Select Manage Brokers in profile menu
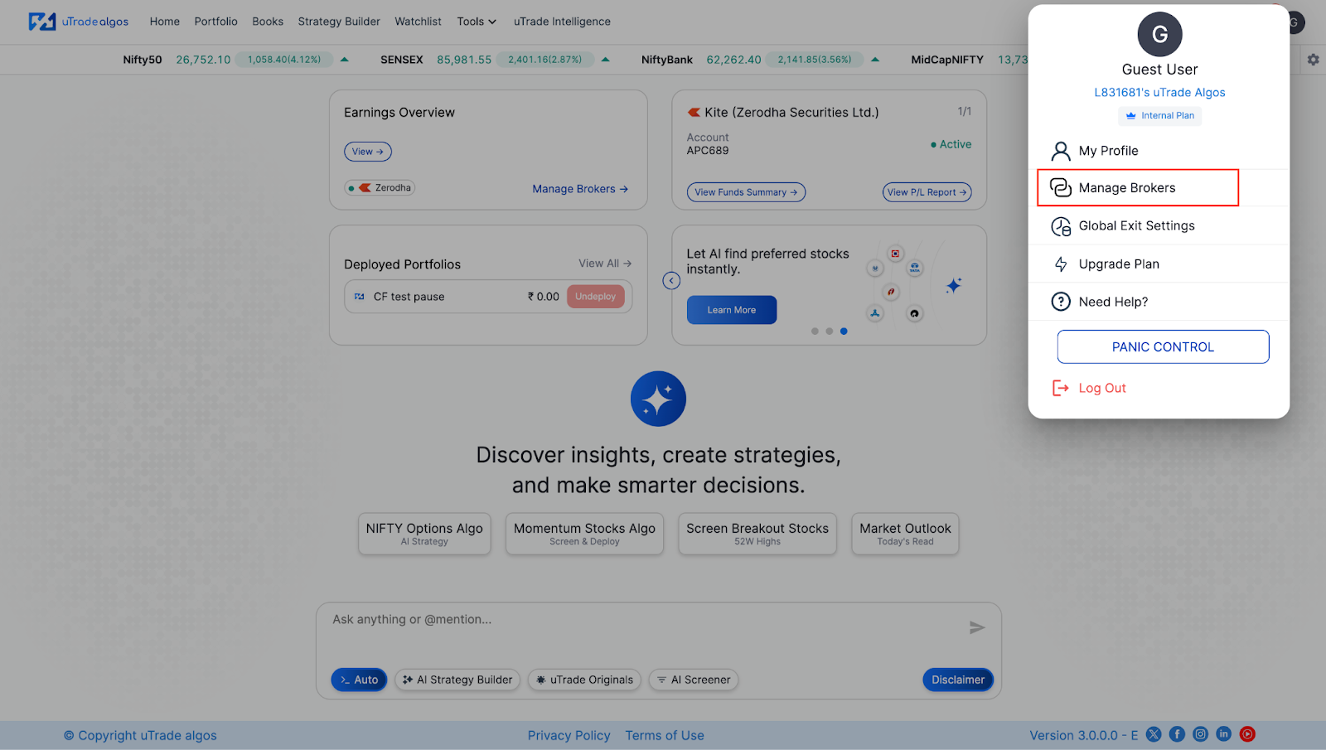The width and height of the screenshot is (1326, 750). tap(1138, 188)
